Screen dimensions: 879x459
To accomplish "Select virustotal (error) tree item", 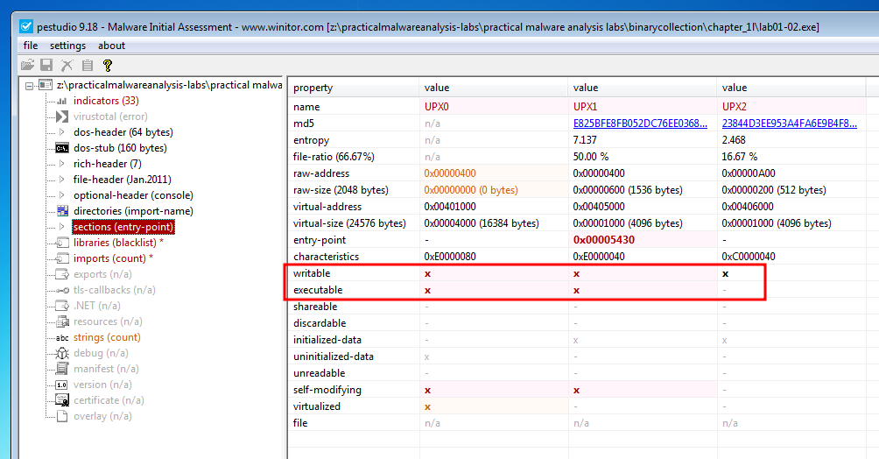I will (110, 117).
